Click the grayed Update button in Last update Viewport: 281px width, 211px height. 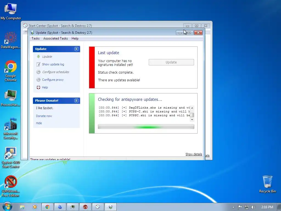(x=171, y=62)
